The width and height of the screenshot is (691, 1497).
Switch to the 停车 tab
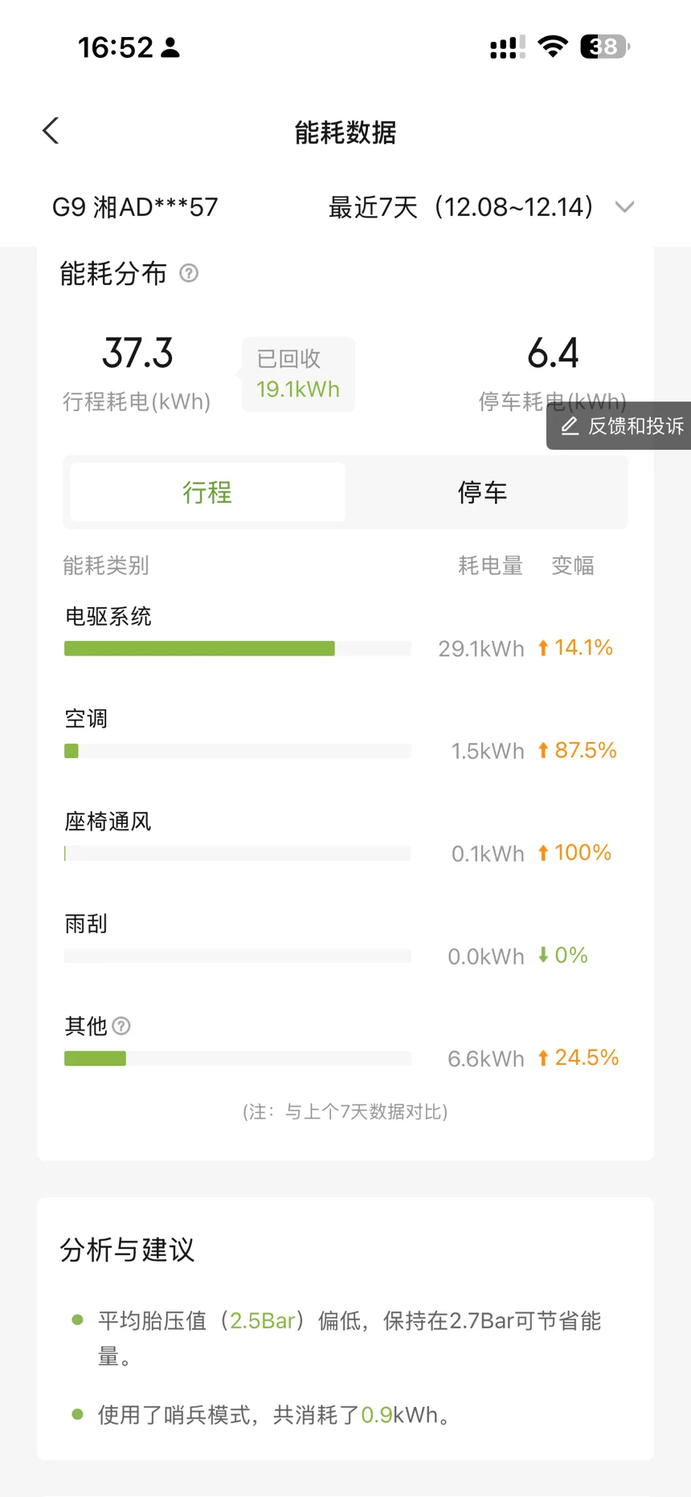click(x=482, y=492)
